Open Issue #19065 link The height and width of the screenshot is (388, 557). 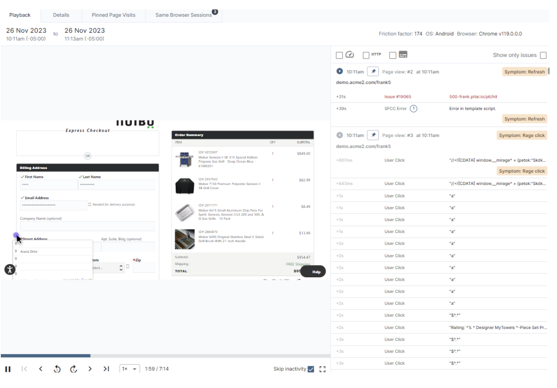point(397,97)
